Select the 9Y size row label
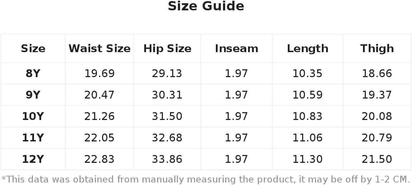412x185 pixels. [x=33, y=95]
